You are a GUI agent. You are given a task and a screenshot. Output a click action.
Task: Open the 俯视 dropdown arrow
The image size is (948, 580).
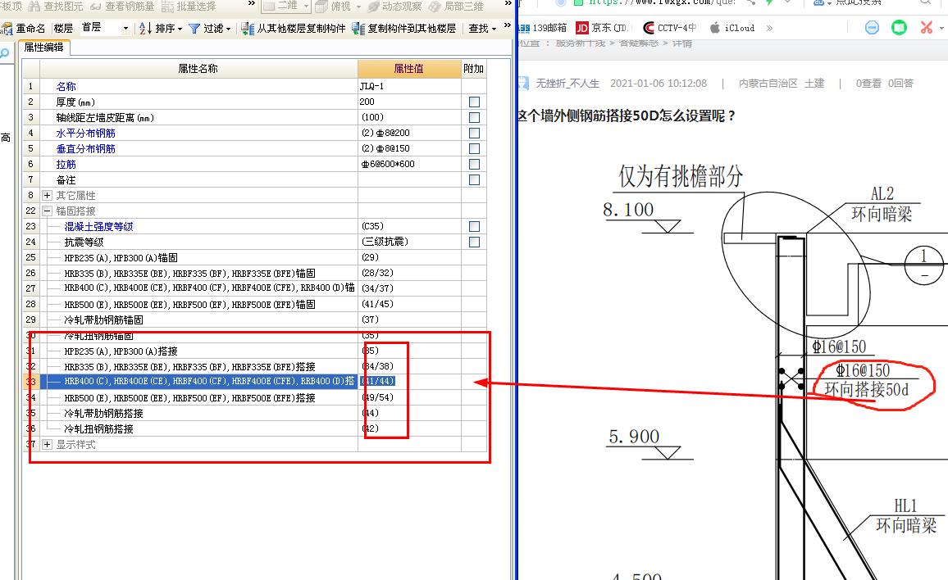[x=358, y=6]
